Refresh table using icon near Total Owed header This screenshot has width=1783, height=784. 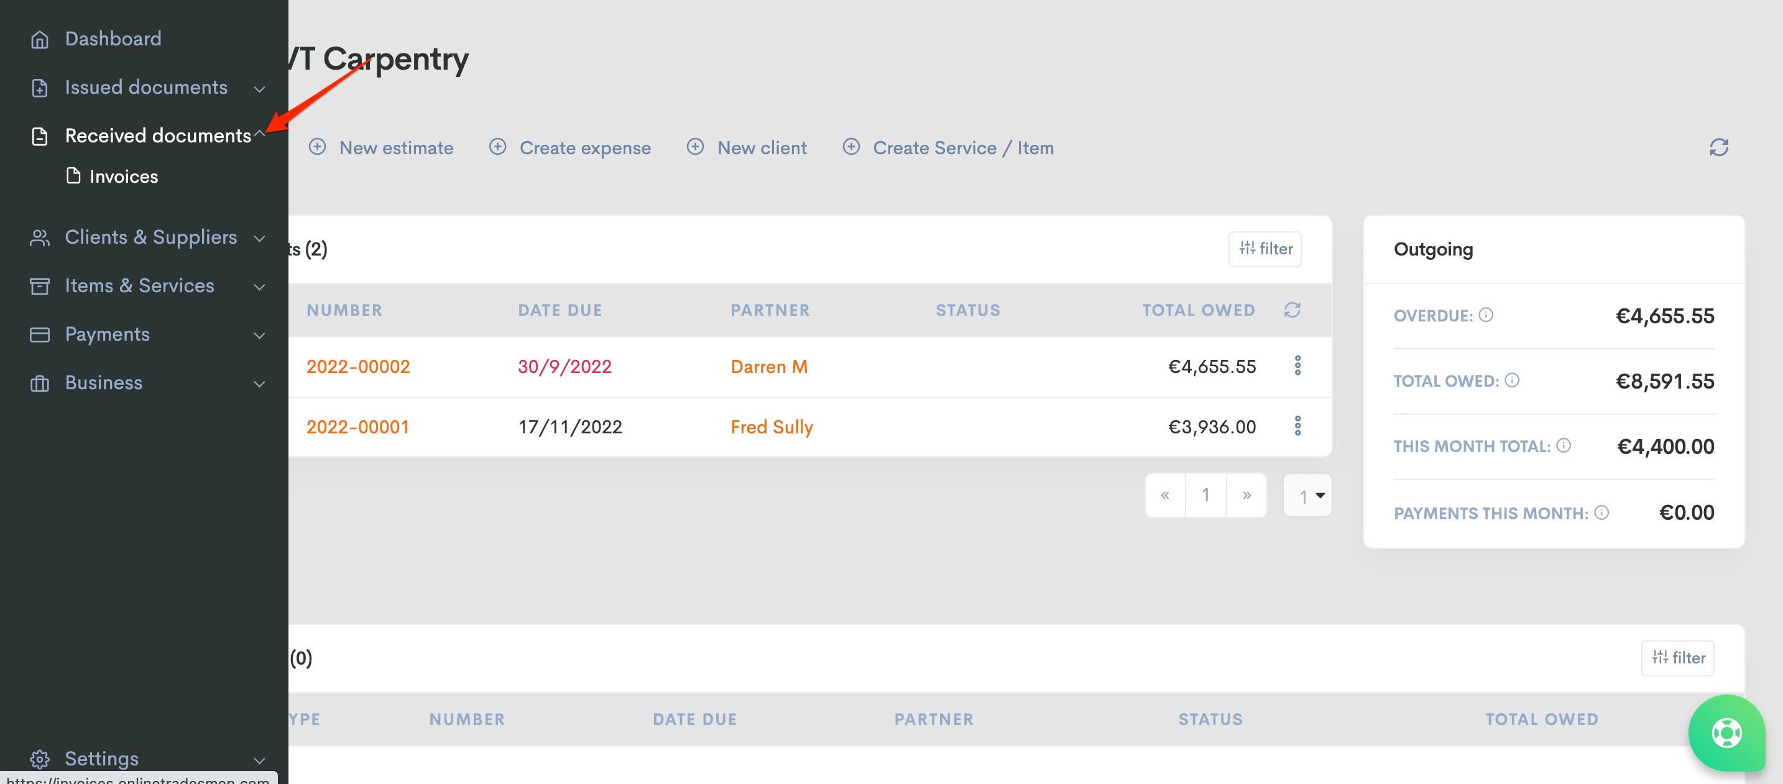click(1292, 310)
